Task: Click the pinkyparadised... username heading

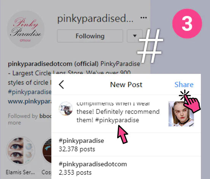Action: pyautogui.click(x=95, y=19)
